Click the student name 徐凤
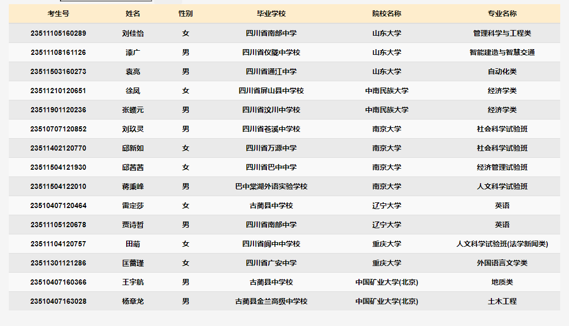569x326 pixels. (x=133, y=91)
